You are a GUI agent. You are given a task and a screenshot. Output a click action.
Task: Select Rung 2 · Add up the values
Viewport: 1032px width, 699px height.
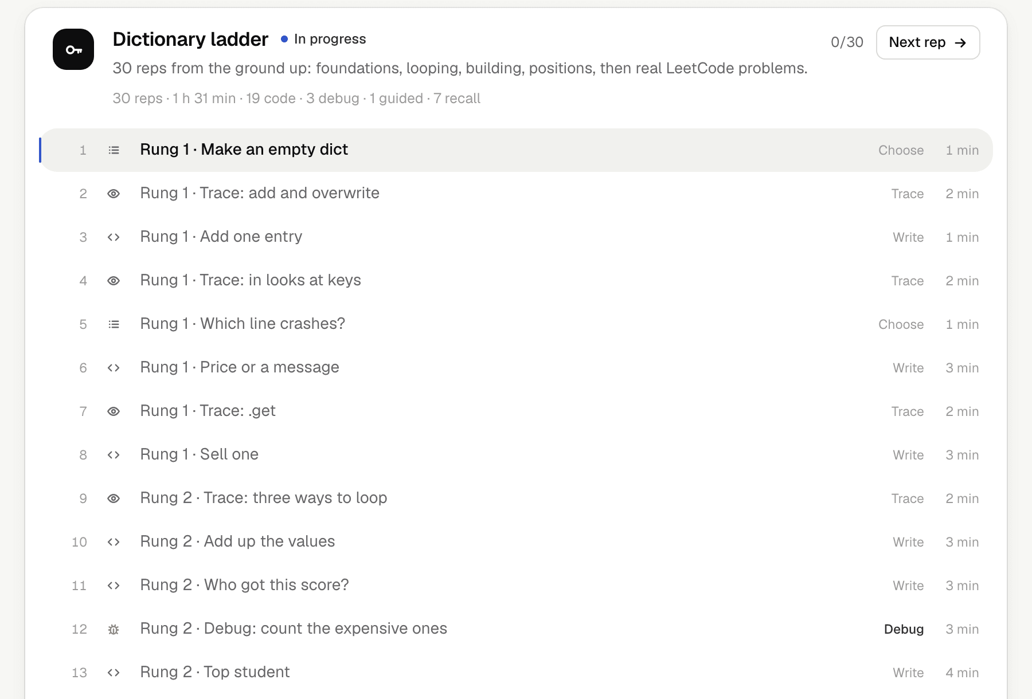click(516, 542)
